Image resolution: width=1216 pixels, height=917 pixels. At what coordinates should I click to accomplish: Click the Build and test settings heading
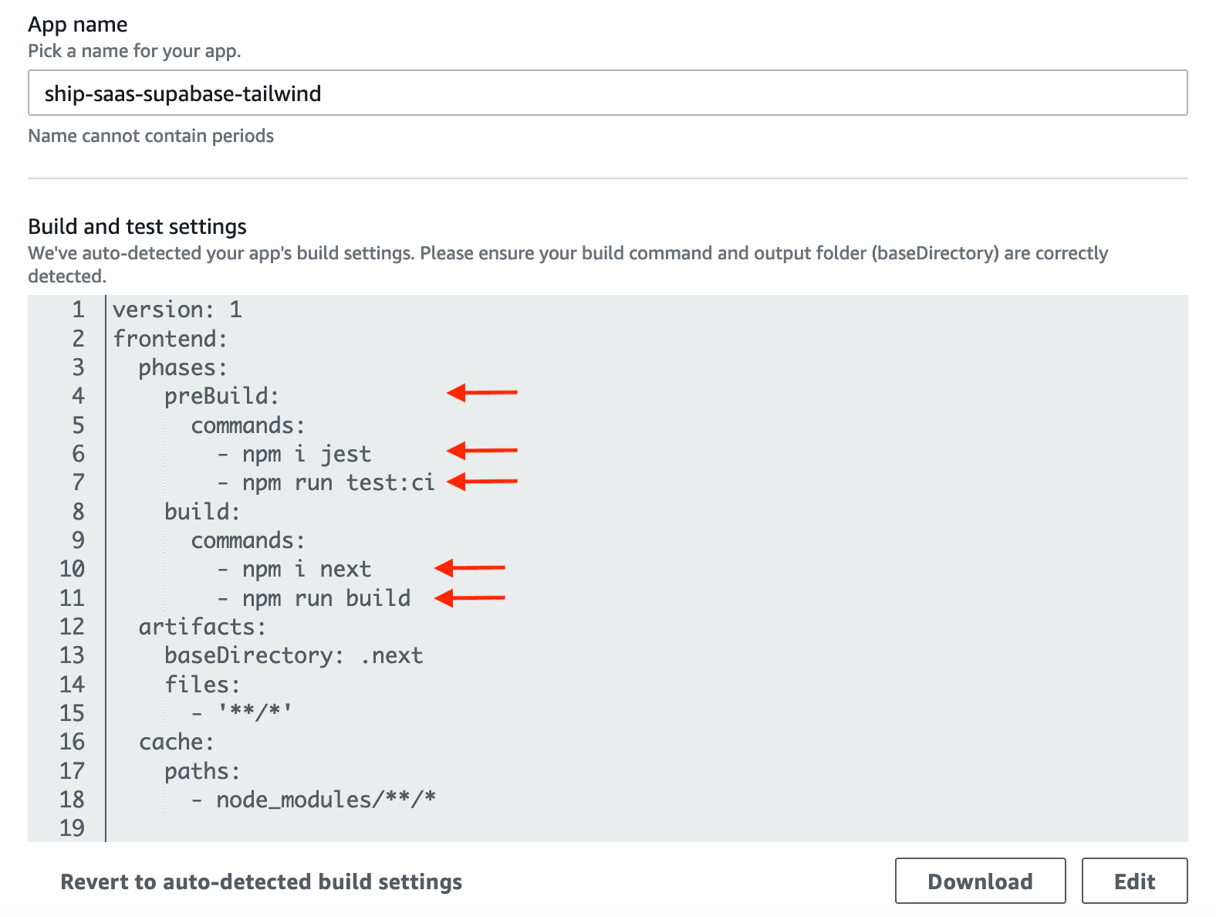coord(137,226)
